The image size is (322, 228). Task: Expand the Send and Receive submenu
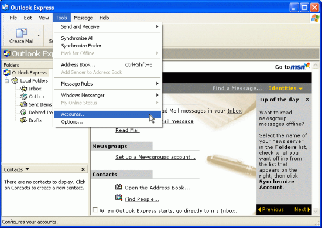click(107, 27)
